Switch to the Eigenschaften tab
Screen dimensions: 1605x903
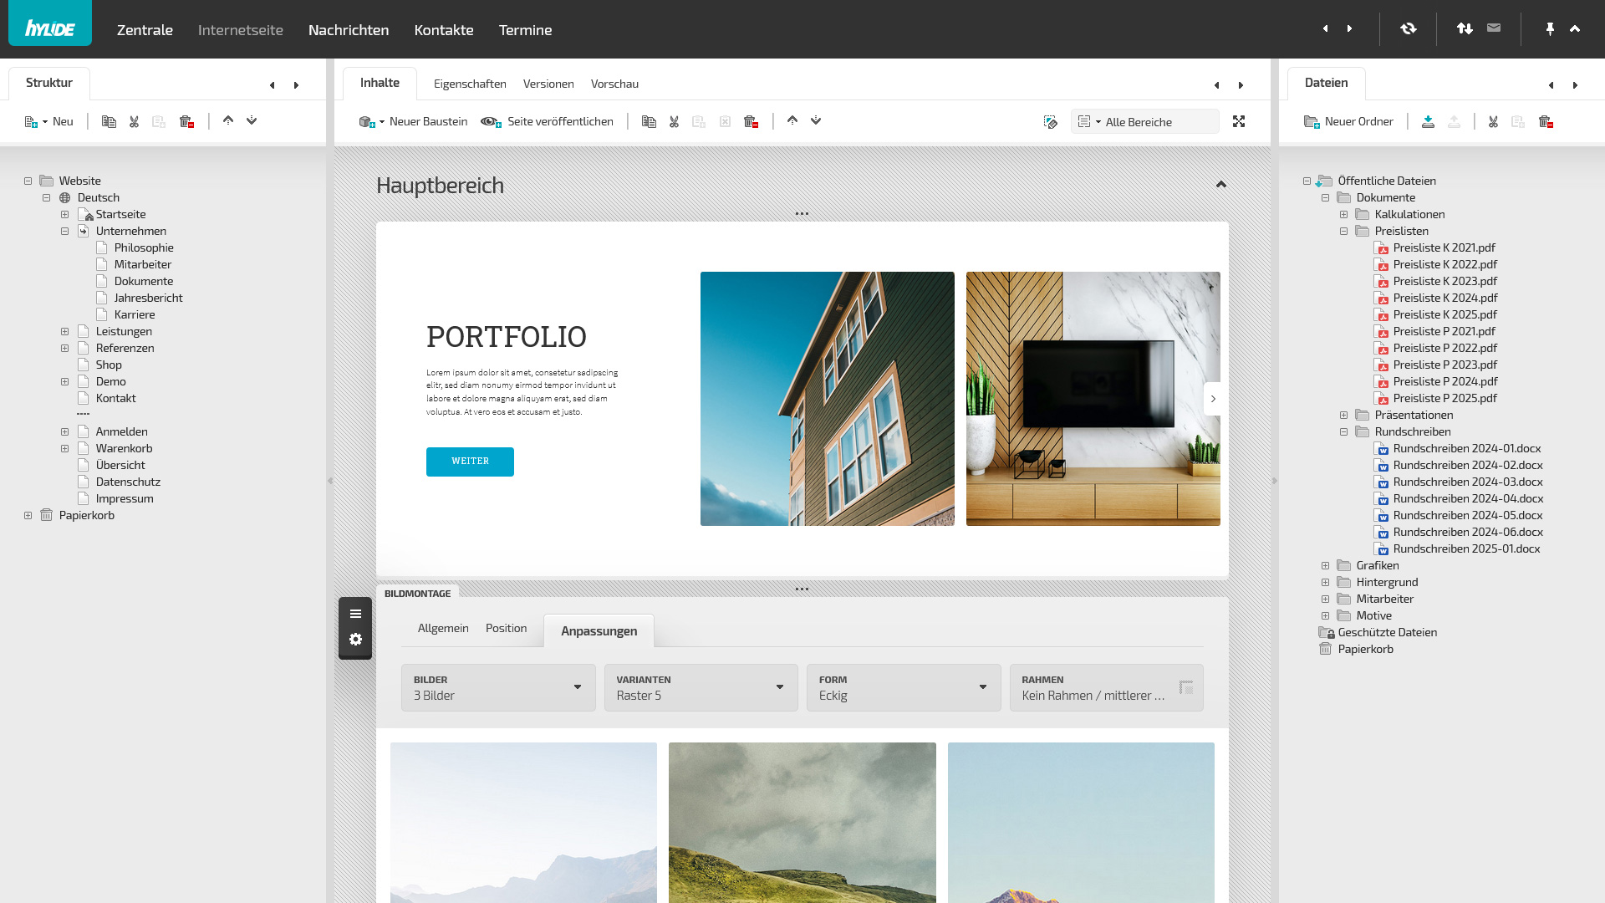point(470,84)
